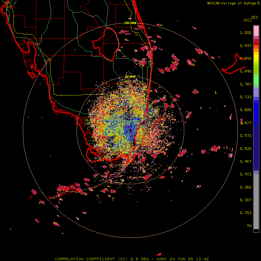The image size is (261, 261).
Task: Select the 0.520 scale value
Action: pyautogui.click(x=246, y=149)
